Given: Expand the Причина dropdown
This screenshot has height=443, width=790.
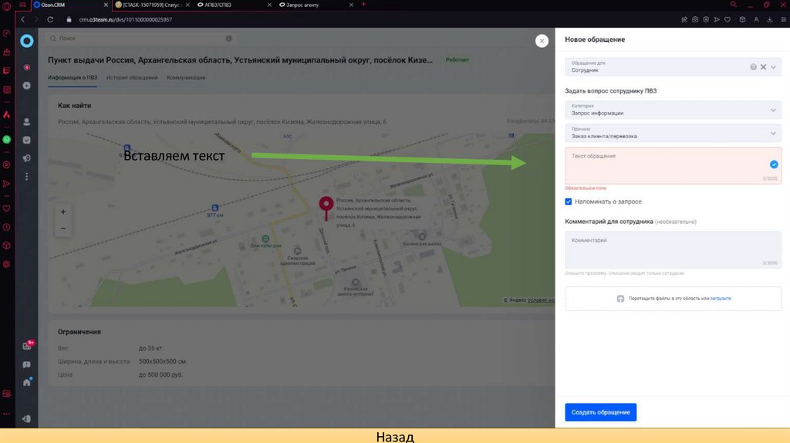Looking at the screenshot, I should [673, 133].
